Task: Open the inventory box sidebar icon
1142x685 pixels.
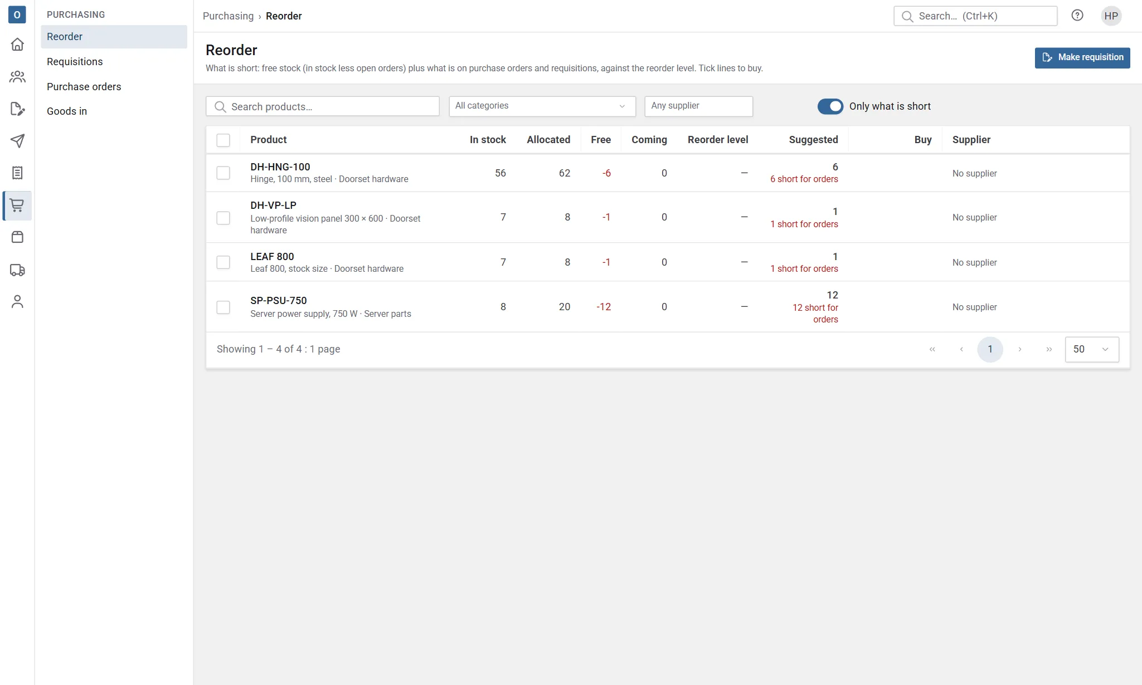Action: tap(17, 237)
